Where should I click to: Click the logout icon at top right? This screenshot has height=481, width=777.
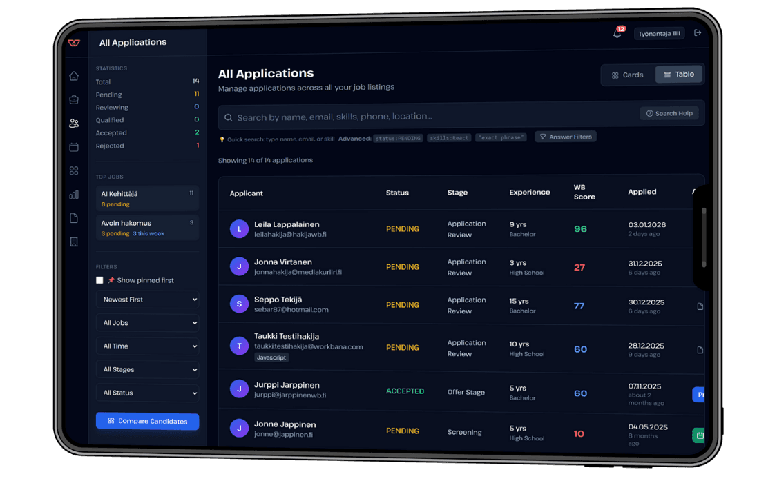[698, 33]
